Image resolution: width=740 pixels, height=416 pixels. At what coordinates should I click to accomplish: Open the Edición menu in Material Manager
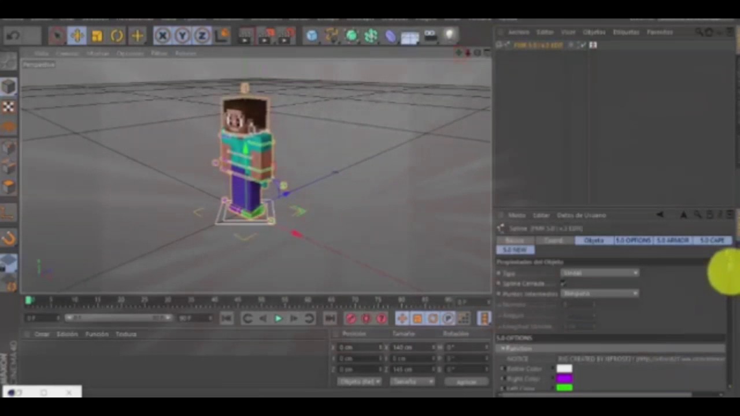pos(67,334)
